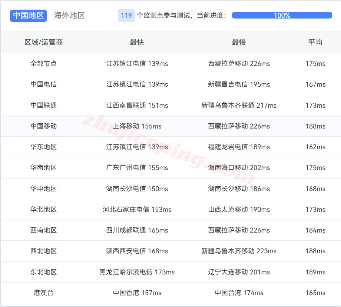Sort by the 最快 column header

pyautogui.click(x=137, y=42)
